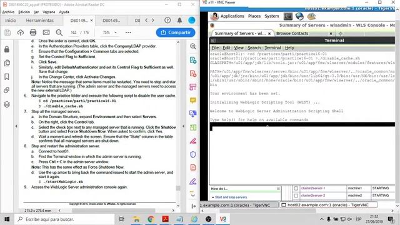Click the Compartir button
Viewport: 400px width, 225px height.
176,32
